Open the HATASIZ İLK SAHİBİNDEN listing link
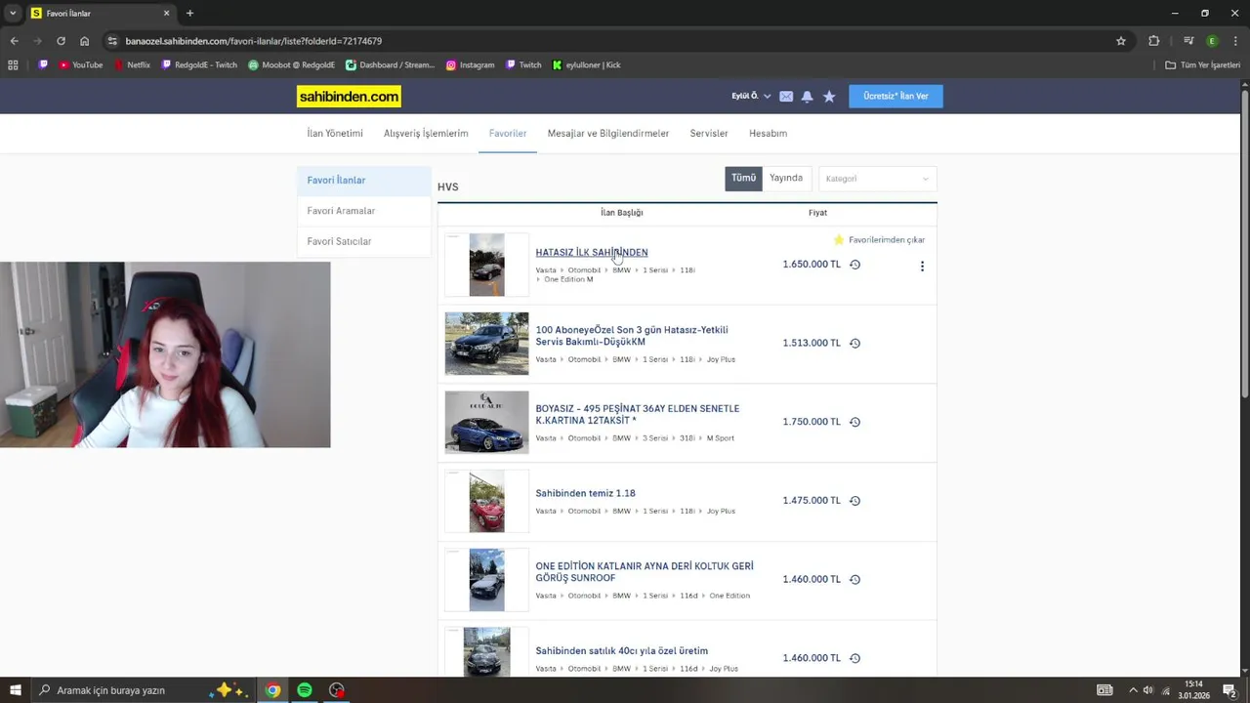Image resolution: width=1250 pixels, height=703 pixels. pos(591,252)
